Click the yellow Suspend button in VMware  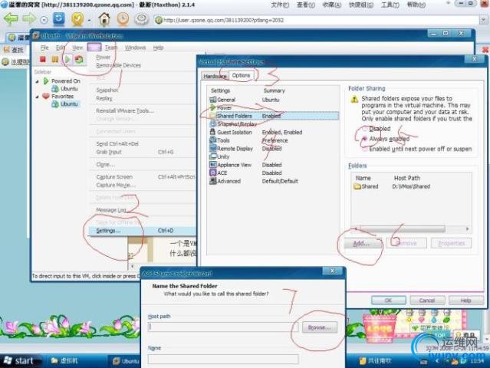(x=55, y=59)
